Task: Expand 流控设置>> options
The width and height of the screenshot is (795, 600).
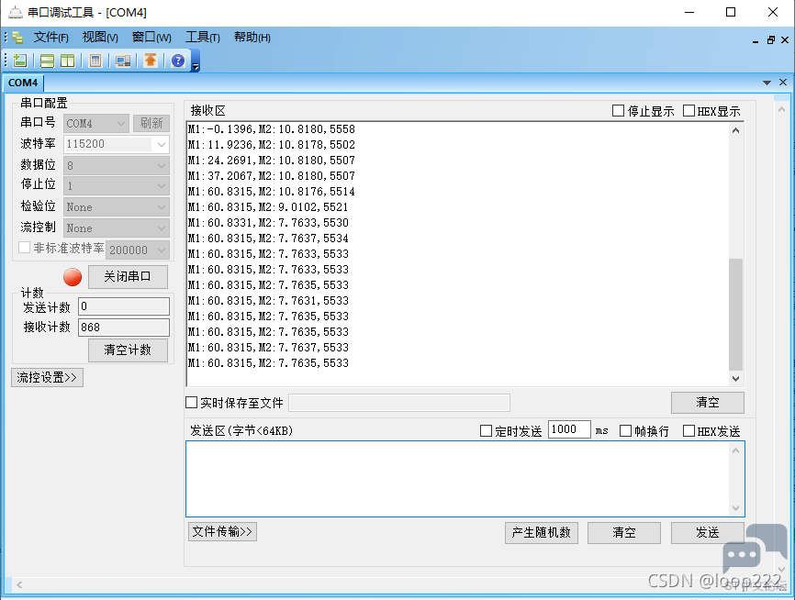Action: pos(47,378)
